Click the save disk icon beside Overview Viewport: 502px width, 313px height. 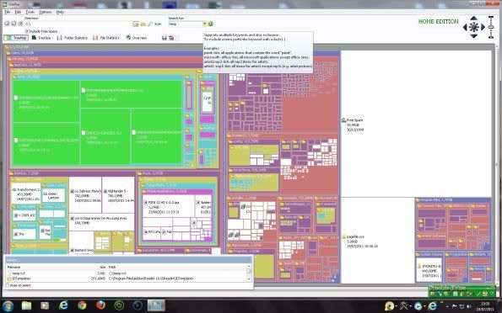click(x=165, y=38)
